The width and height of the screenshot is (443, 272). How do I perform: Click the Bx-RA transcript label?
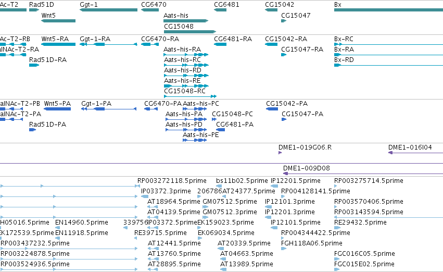pyautogui.click(x=344, y=49)
